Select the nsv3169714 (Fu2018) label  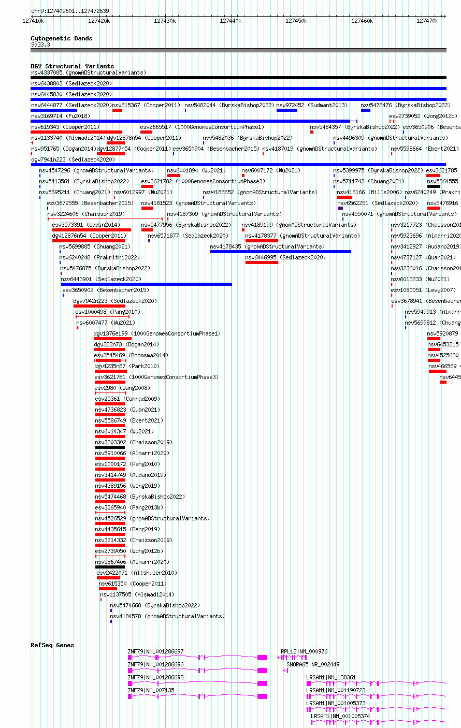(60, 116)
